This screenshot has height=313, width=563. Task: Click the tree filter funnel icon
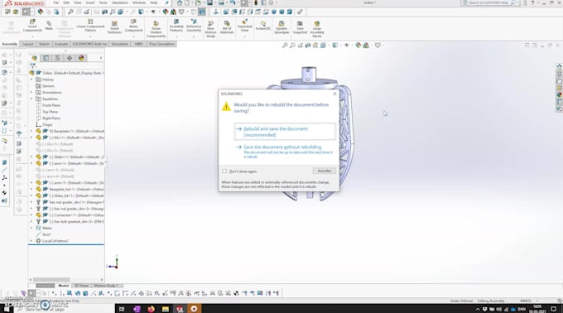(x=32, y=66)
